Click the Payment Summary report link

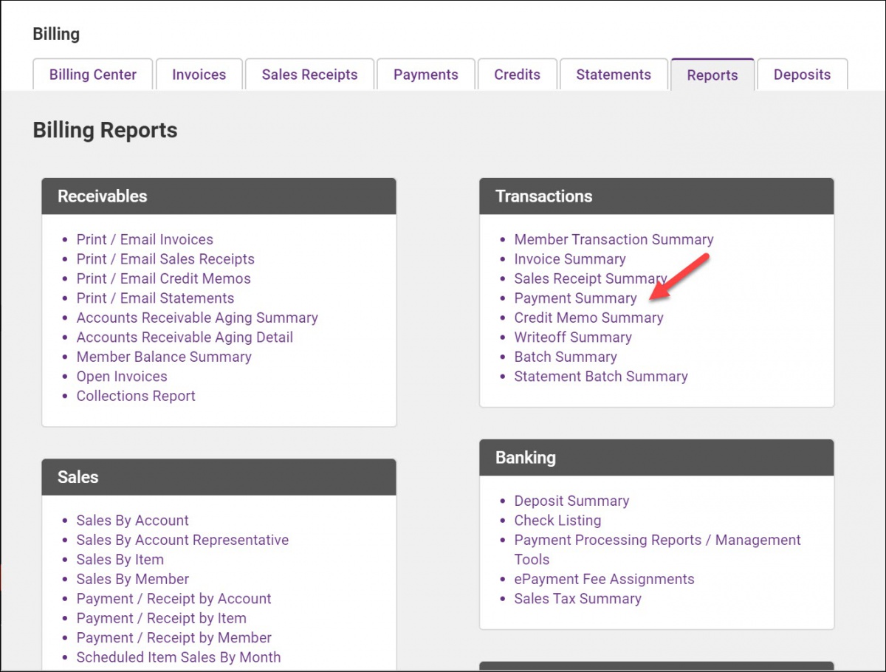[x=575, y=298]
